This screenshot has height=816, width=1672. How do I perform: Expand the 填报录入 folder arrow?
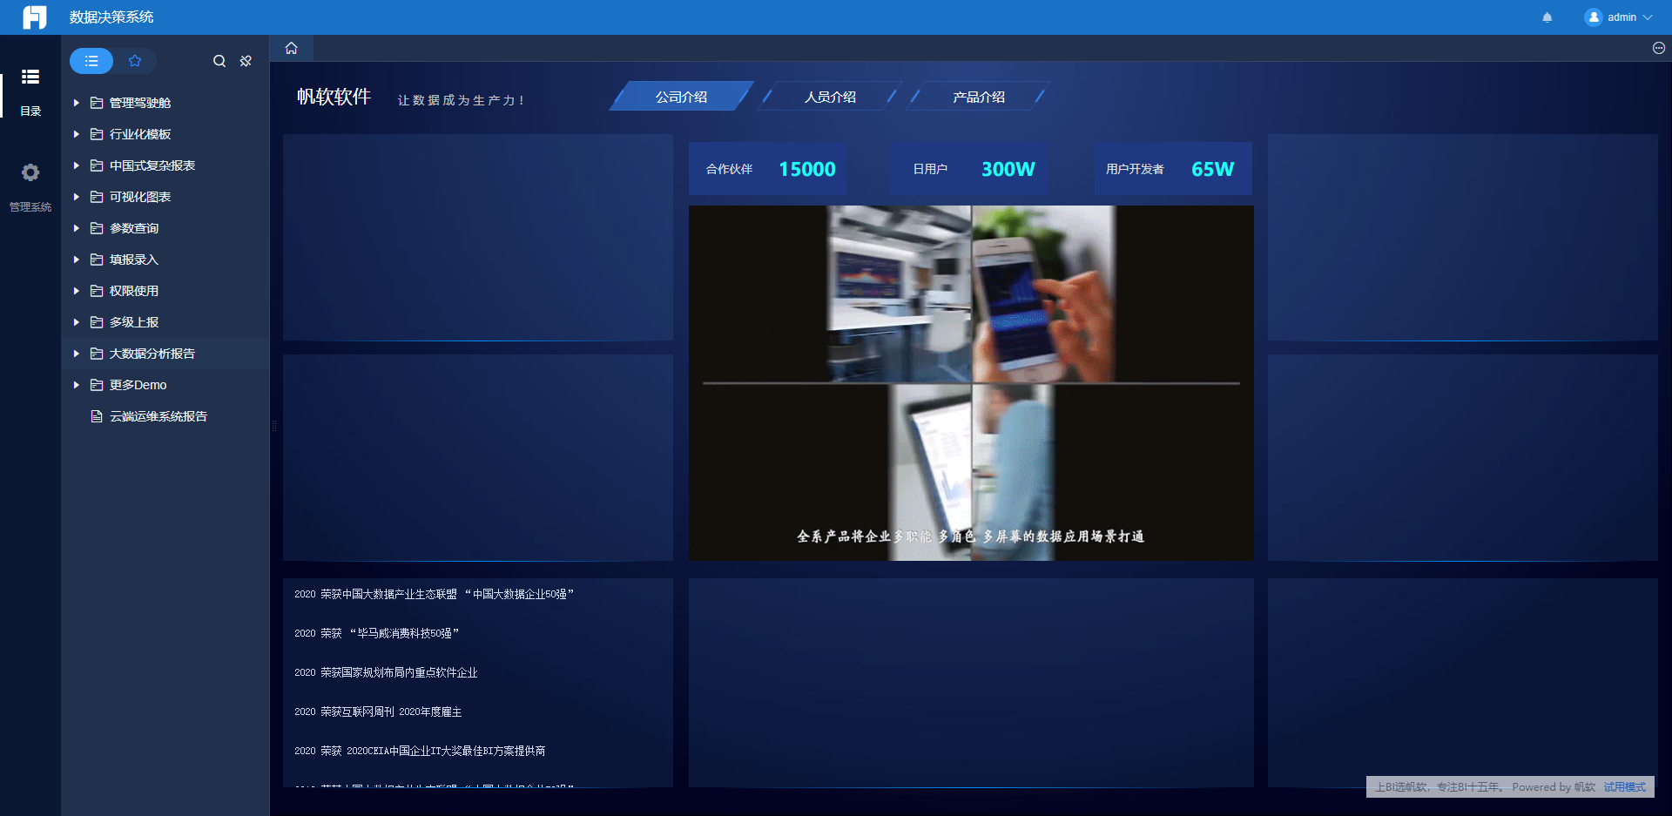(x=77, y=260)
